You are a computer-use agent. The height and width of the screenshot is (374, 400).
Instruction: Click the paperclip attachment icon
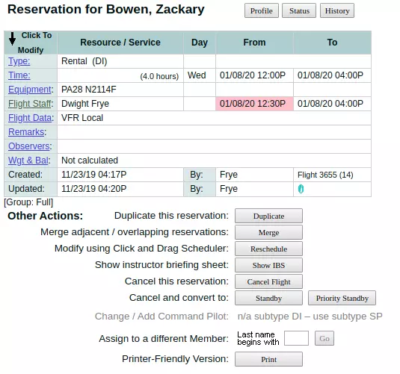pyautogui.click(x=301, y=189)
